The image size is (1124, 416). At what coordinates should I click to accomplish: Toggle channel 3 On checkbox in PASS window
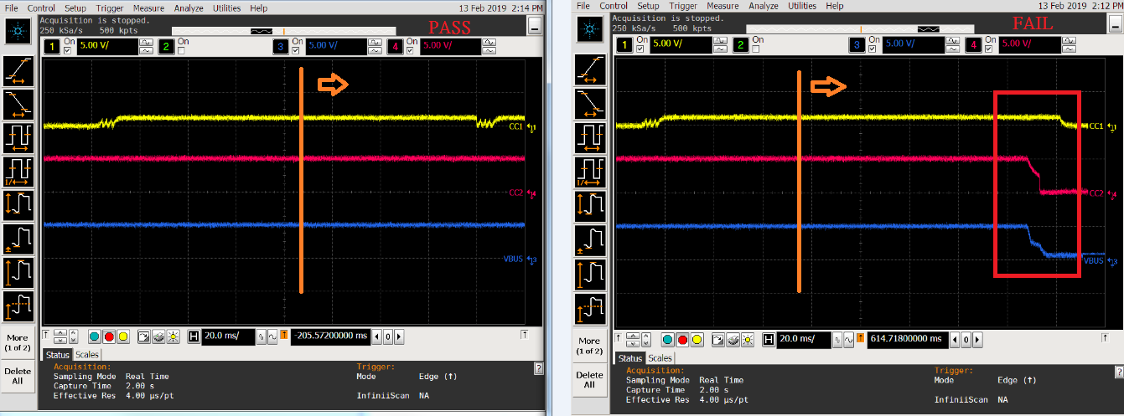(296, 50)
